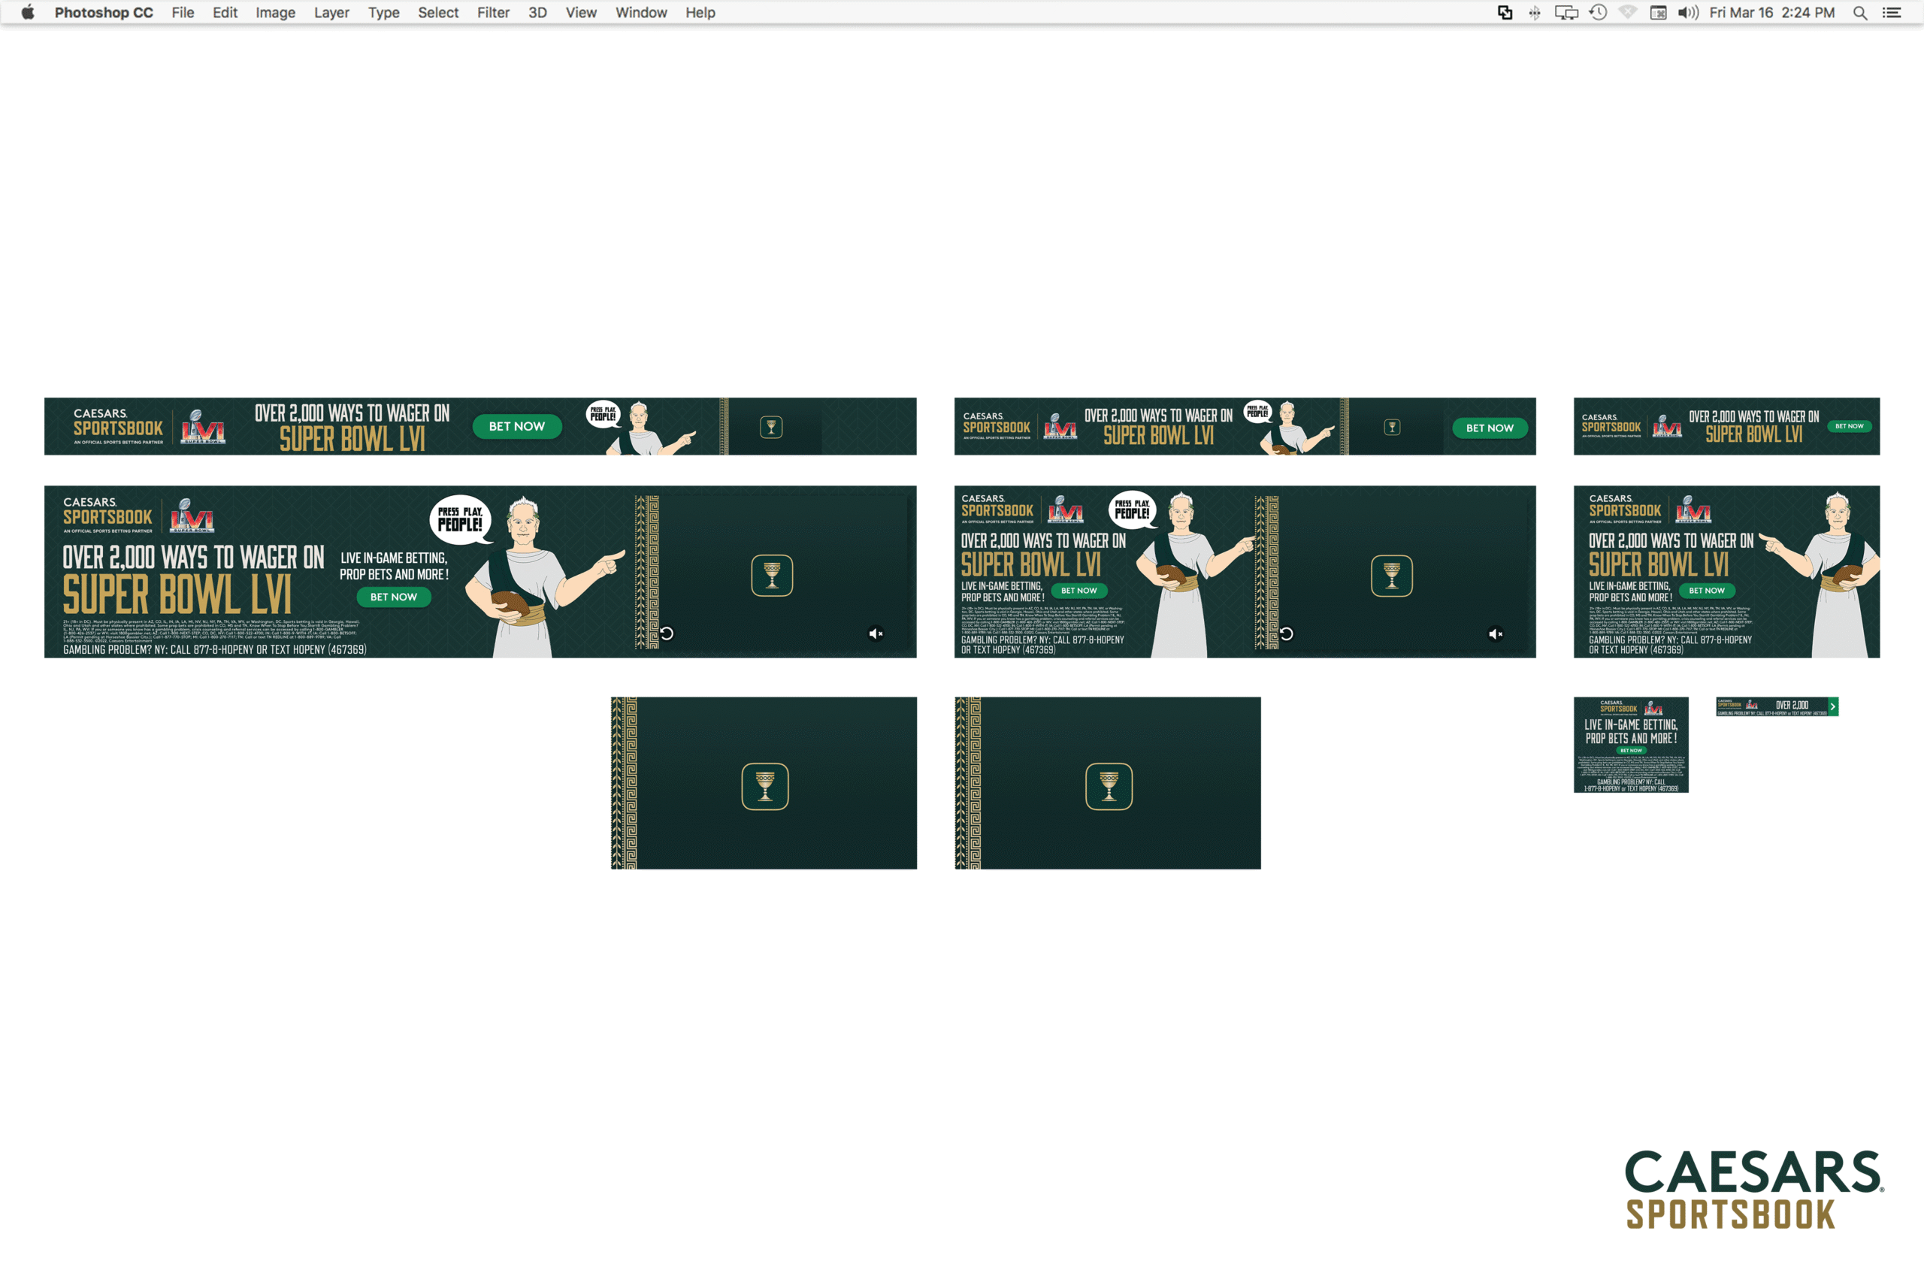Viewport: 1924px width, 1267px height.
Task: Open the Filter menu
Action: [x=493, y=12]
